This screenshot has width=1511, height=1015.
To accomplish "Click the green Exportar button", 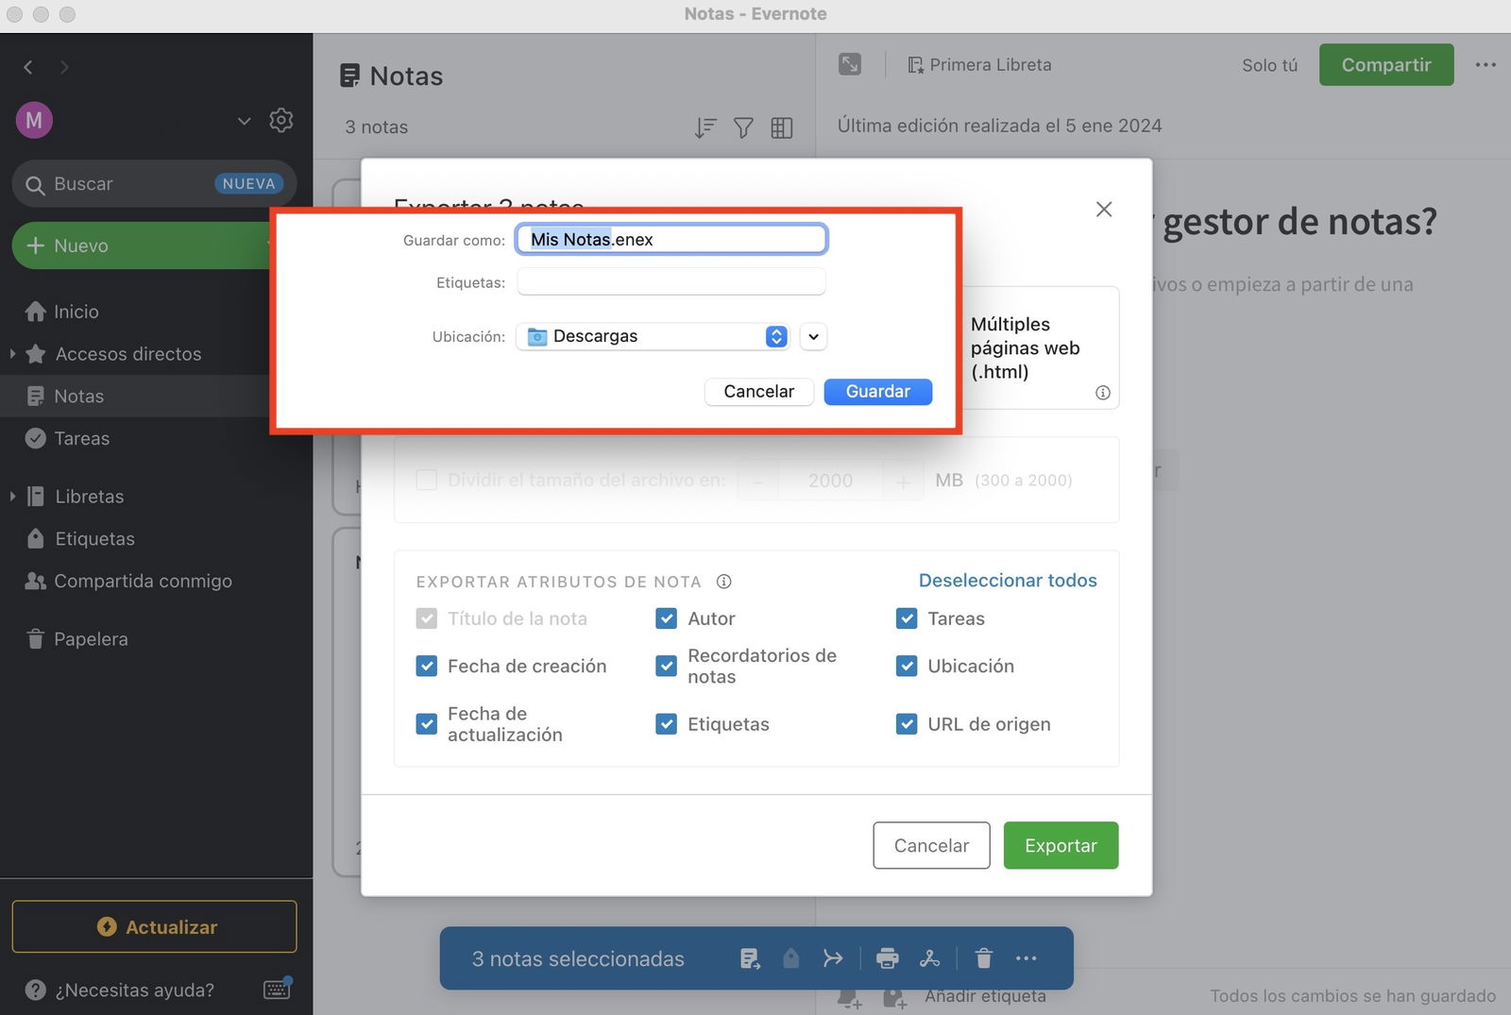I will 1061,846.
